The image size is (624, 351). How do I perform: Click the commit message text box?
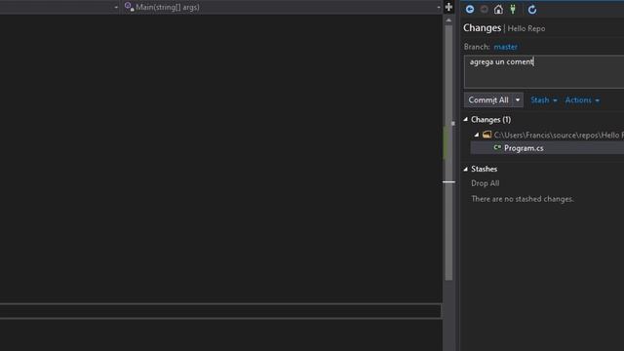click(544, 71)
